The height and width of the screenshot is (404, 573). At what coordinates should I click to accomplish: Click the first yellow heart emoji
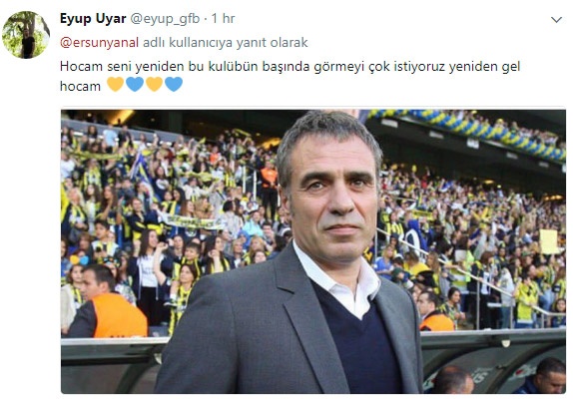click(116, 84)
